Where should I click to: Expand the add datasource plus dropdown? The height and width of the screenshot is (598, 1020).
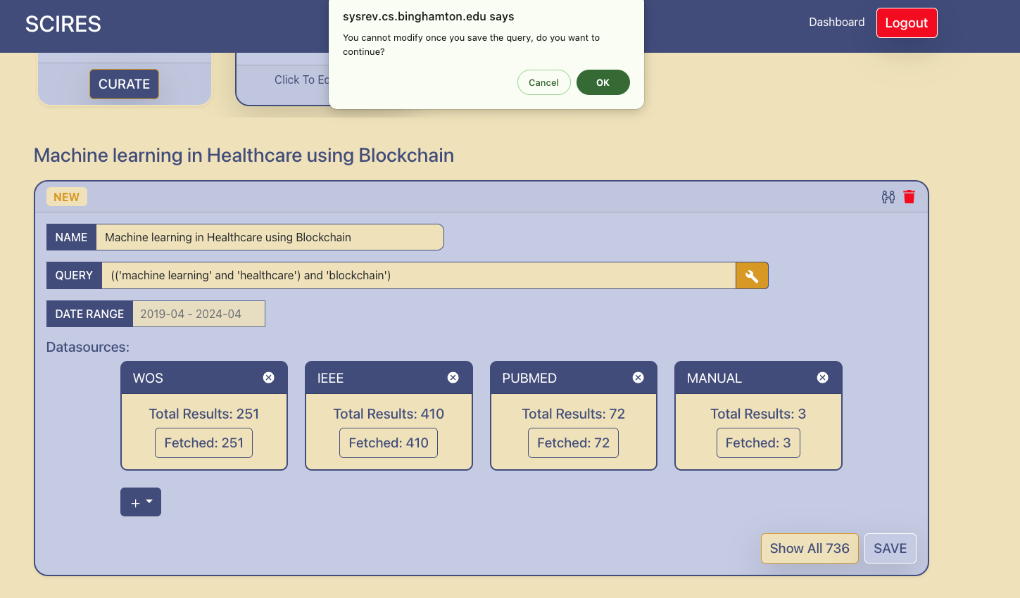tap(141, 502)
